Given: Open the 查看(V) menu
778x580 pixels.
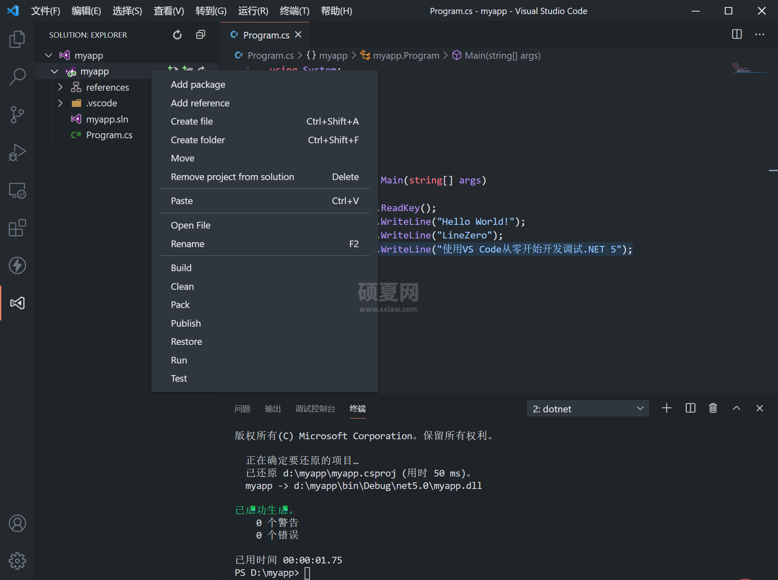Looking at the screenshot, I should [168, 11].
